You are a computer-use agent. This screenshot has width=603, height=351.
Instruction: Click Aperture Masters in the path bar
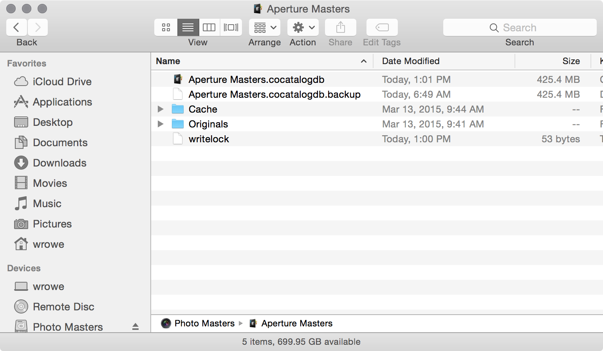click(x=291, y=323)
